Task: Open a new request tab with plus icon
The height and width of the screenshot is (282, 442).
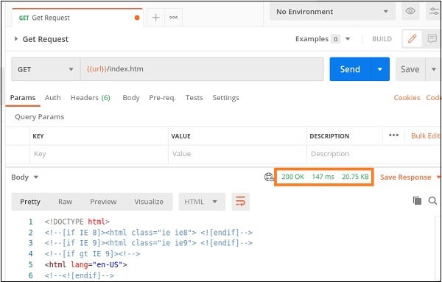Action: coord(155,18)
